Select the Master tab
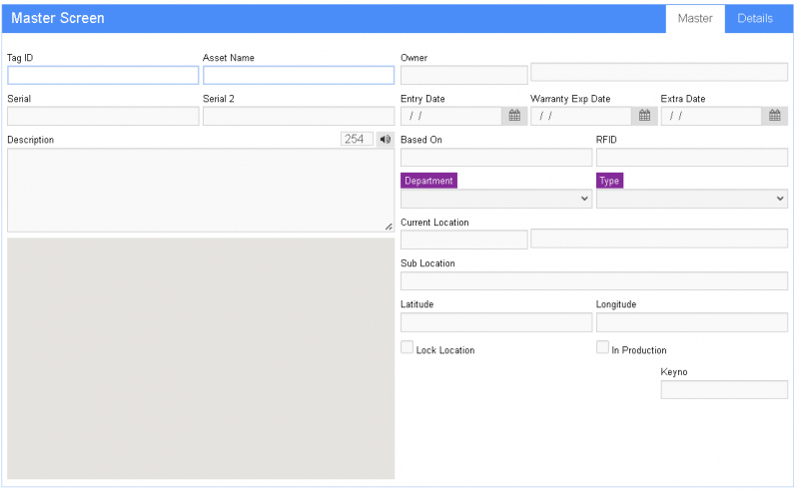 click(695, 19)
